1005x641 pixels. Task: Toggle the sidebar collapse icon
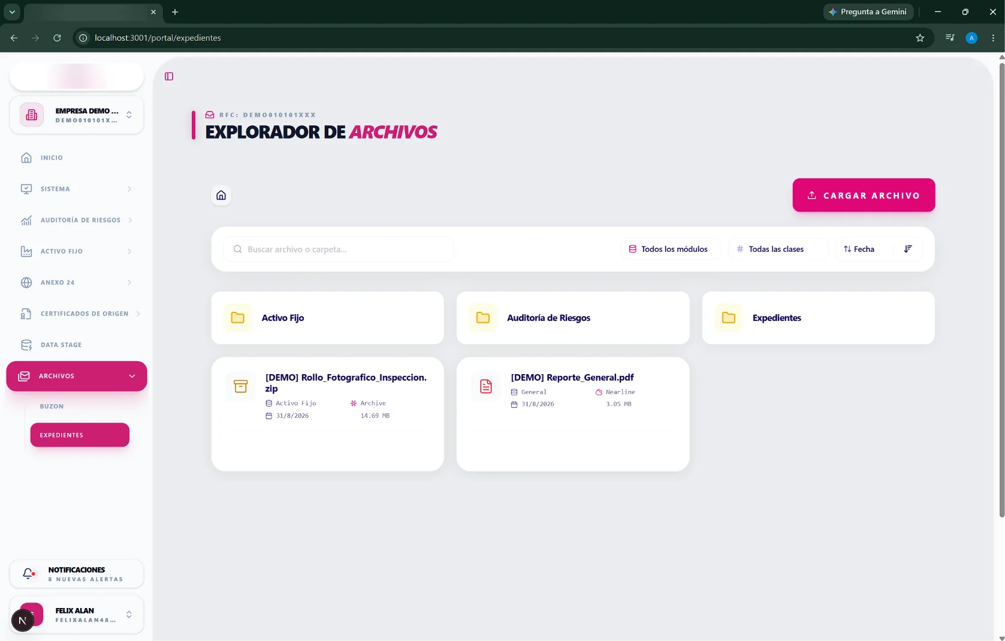[169, 76]
